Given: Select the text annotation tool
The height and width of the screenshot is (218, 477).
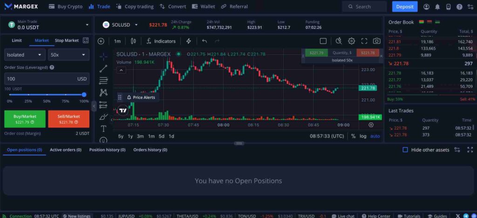Looking at the screenshot, I should (103, 129).
